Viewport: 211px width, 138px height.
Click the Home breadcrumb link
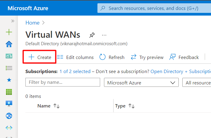(x=33, y=23)
